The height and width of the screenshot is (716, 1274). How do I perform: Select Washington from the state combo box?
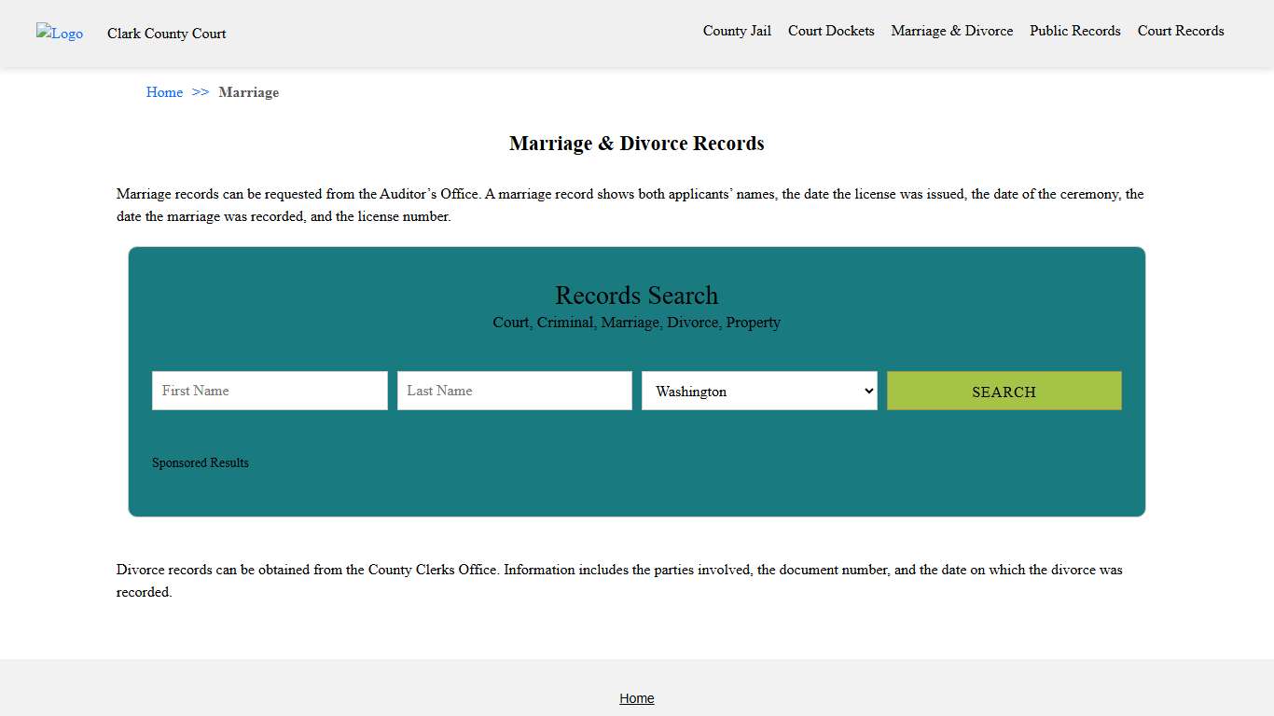click(758, 391)
